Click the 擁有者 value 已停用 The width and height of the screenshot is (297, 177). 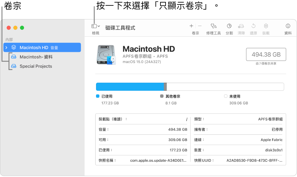(277, 129)
